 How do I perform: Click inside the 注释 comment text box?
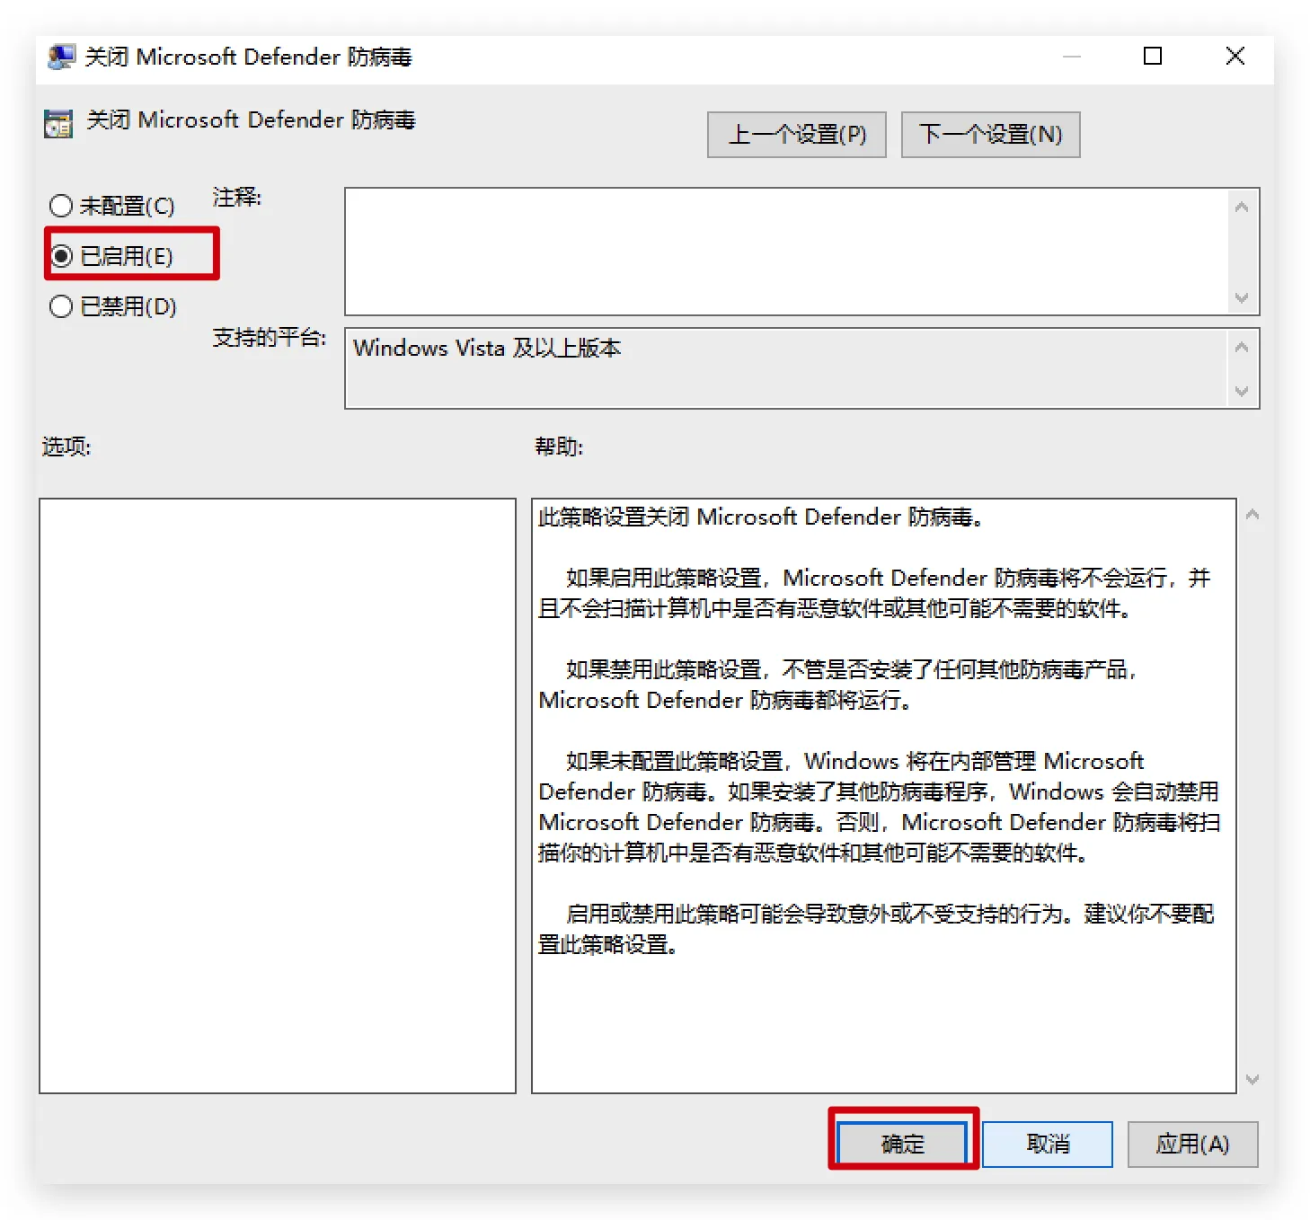[786, 252]
